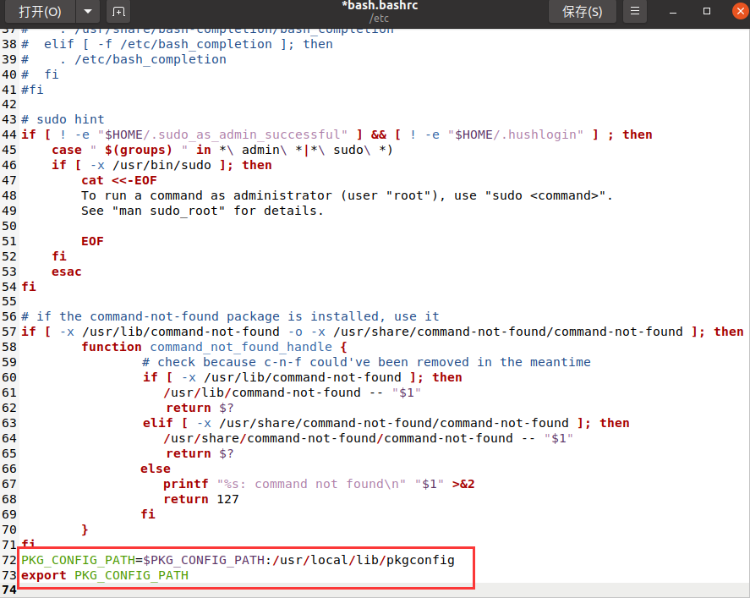Viewport: 750px width, 598px height.
Task: Create a new document tab icon
Action: coord(118,12)
